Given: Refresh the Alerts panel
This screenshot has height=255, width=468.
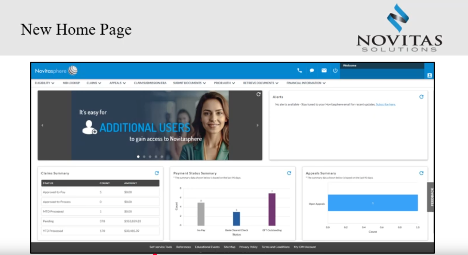Looking at the screenshot, I should pos(421,97).
